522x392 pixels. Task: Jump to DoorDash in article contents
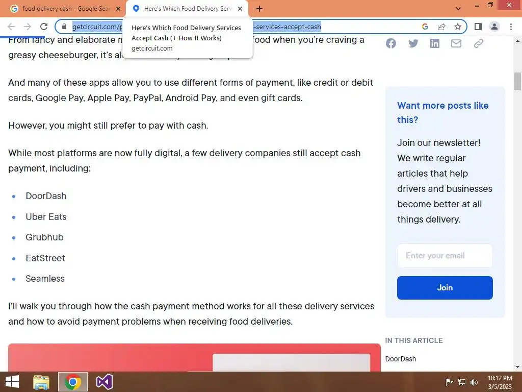(x=401, y=359)
